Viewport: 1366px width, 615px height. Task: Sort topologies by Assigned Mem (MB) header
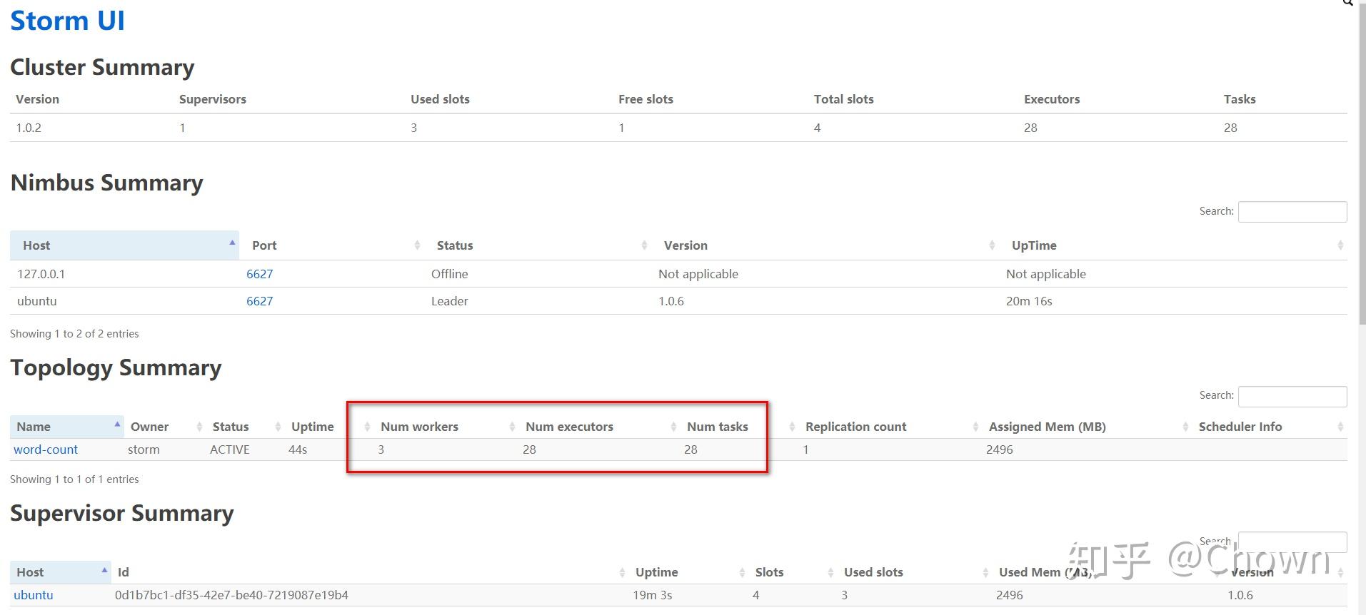(x=1047, y=427)
